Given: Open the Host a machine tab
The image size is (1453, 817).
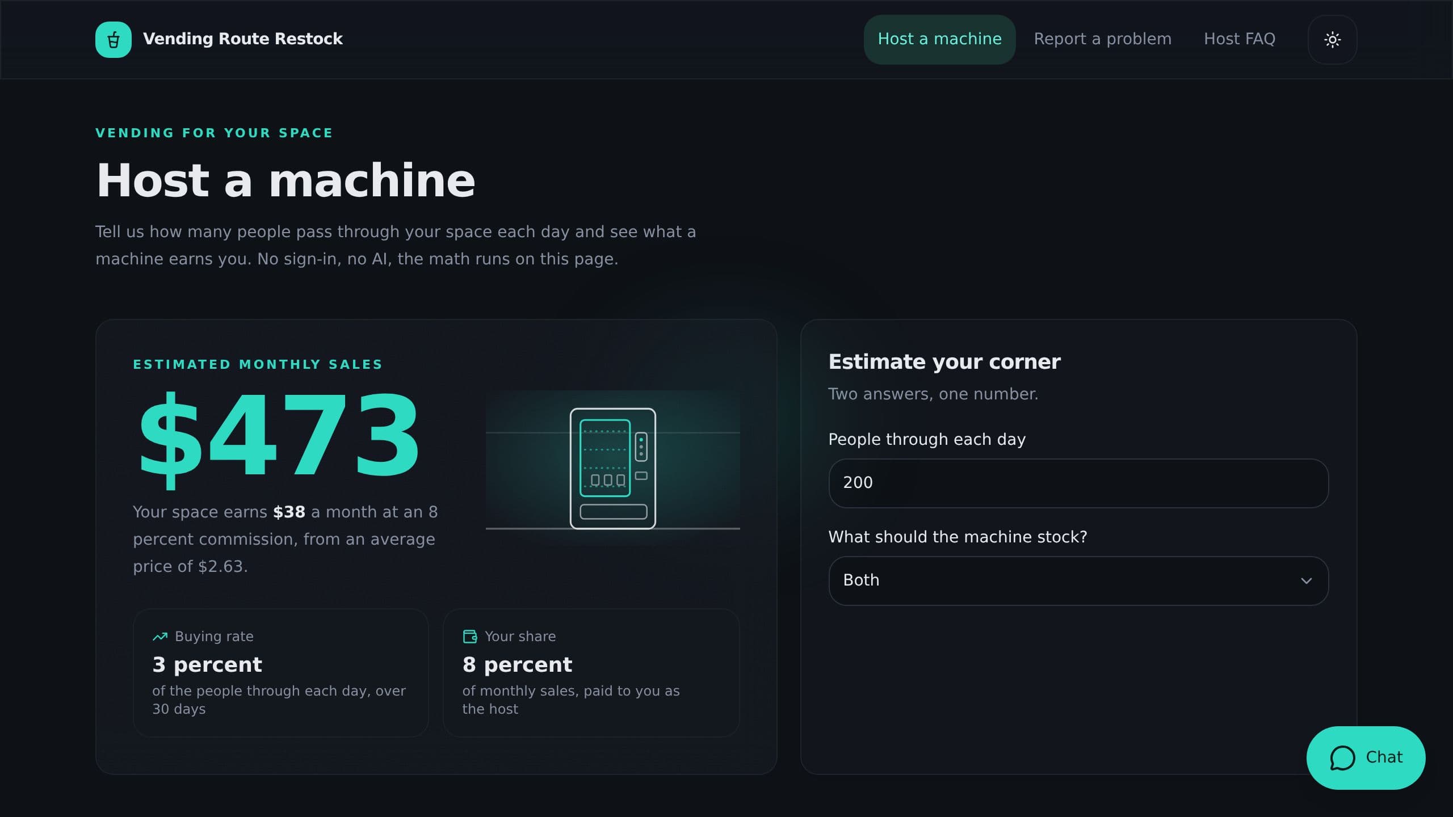Looking at the screenshot, I should click(939, 40).
